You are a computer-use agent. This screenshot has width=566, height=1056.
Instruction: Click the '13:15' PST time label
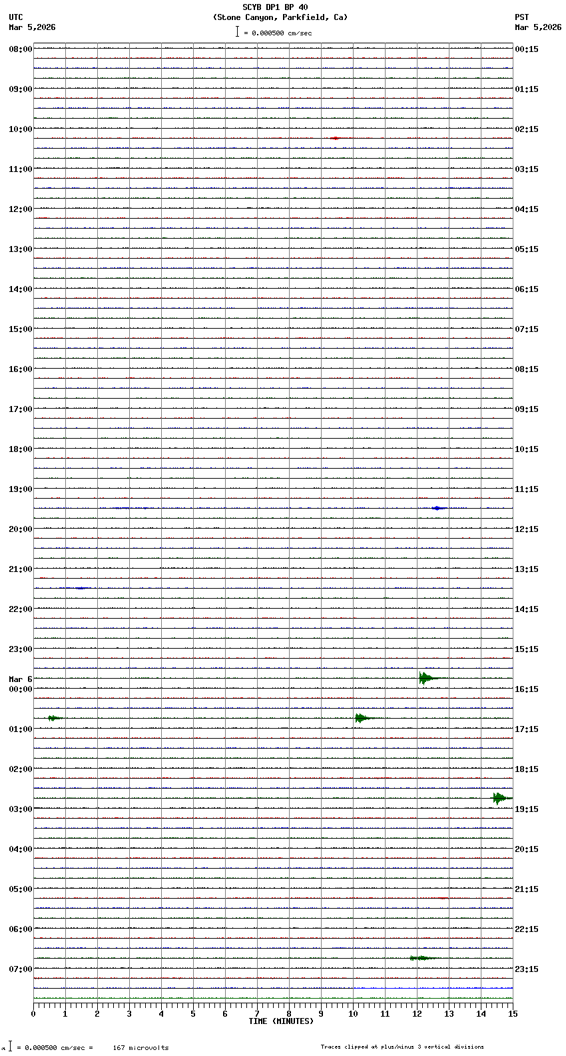pyautogui.click(x=527, y=569)
